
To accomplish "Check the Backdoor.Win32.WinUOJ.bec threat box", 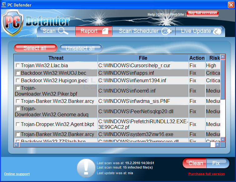I will coord(18,73).
